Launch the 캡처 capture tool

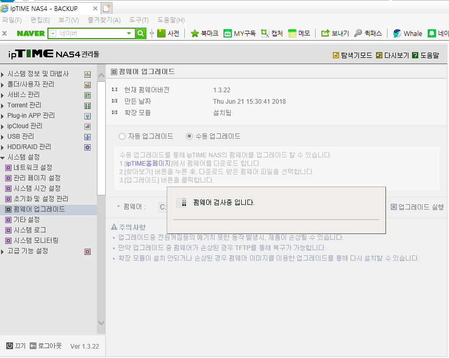click(x=265, y=33)
